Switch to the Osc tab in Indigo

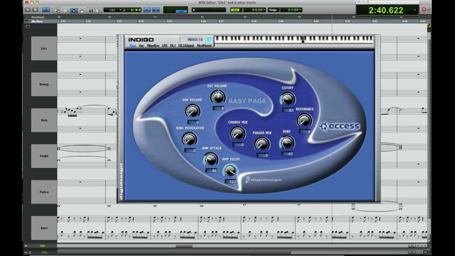coord(141,46)
